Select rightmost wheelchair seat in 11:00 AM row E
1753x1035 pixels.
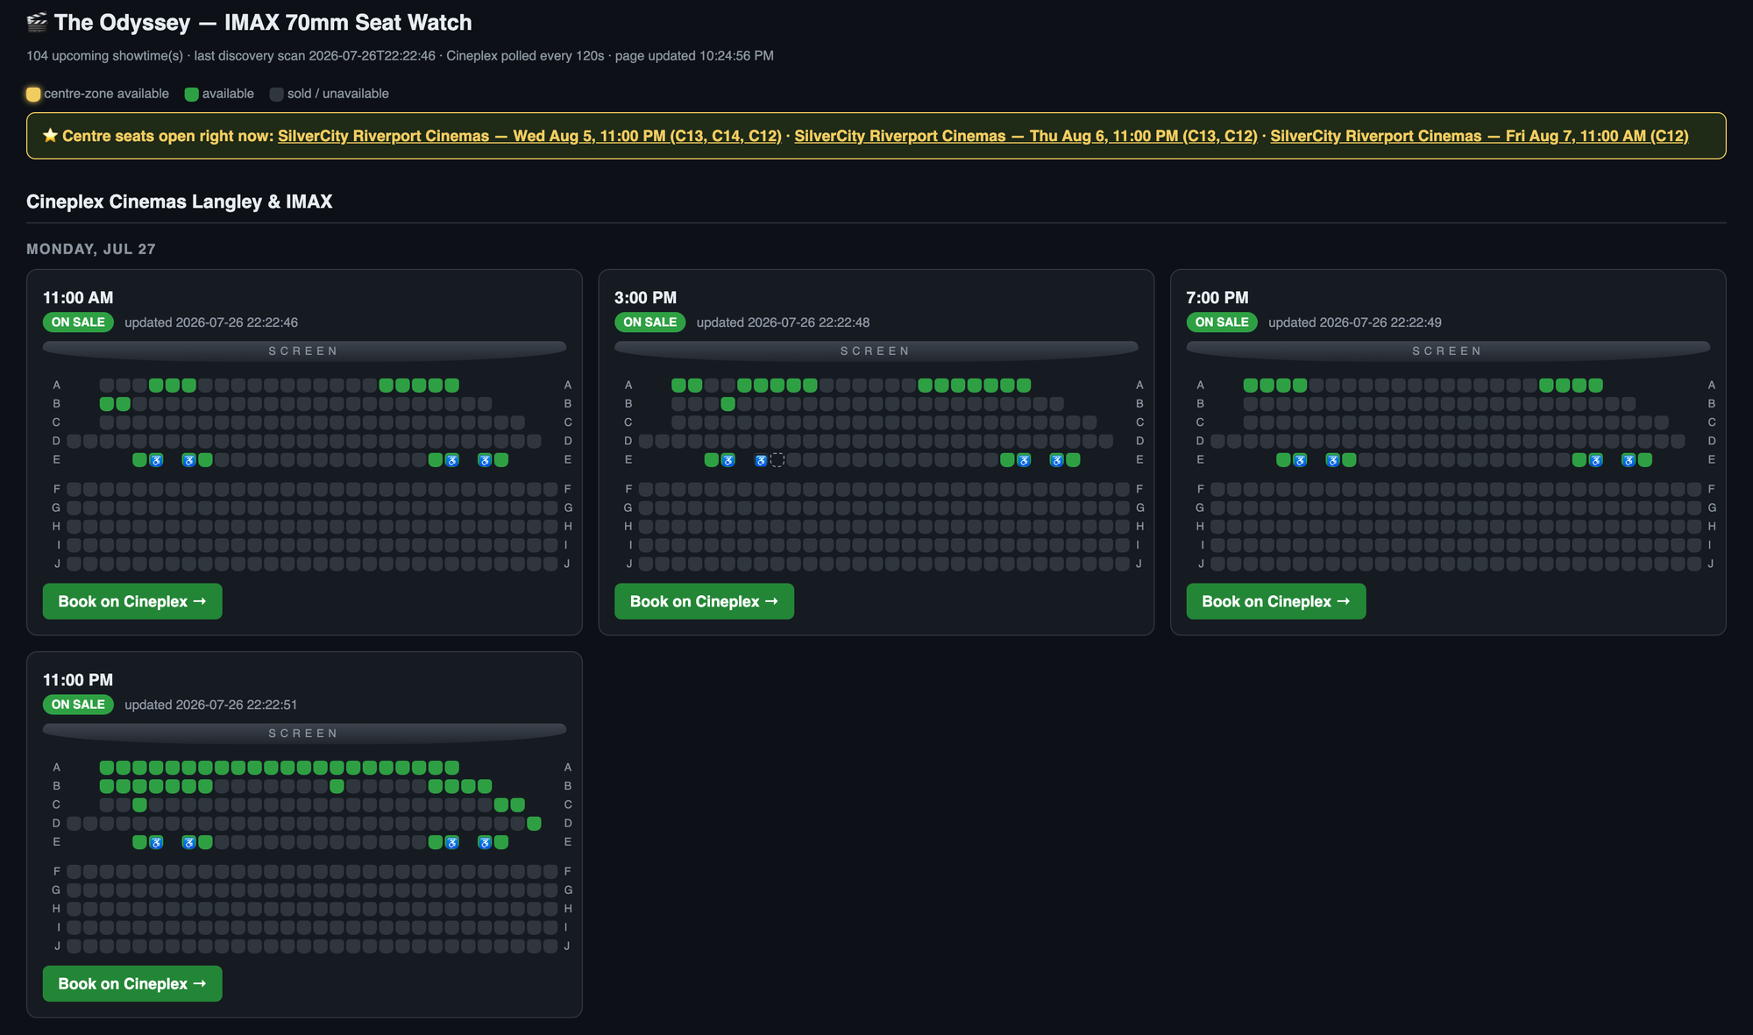click(x=485, y=460)
